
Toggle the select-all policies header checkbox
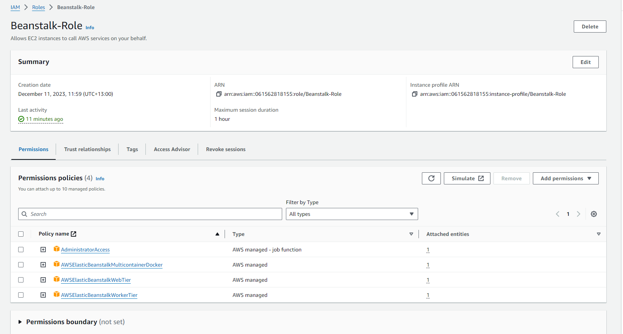point(21,234)
